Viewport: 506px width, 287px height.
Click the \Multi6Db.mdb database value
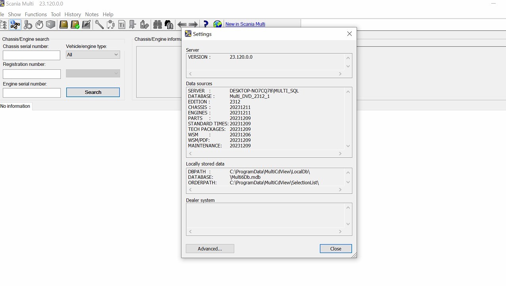[245, 177]
